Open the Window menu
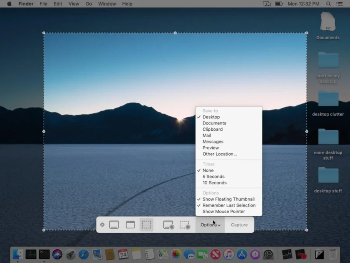The height and width of the screenshot is (263, 350). pos(107,4)
